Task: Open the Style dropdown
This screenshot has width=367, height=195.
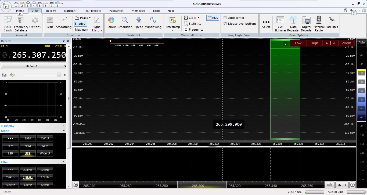Action: (x=355, y=10)
